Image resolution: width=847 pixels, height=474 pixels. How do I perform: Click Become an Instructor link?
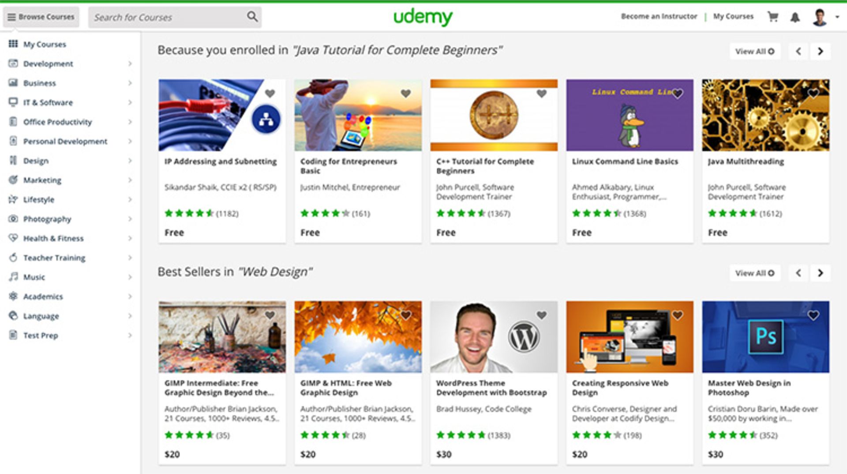[x=659, y=16]
